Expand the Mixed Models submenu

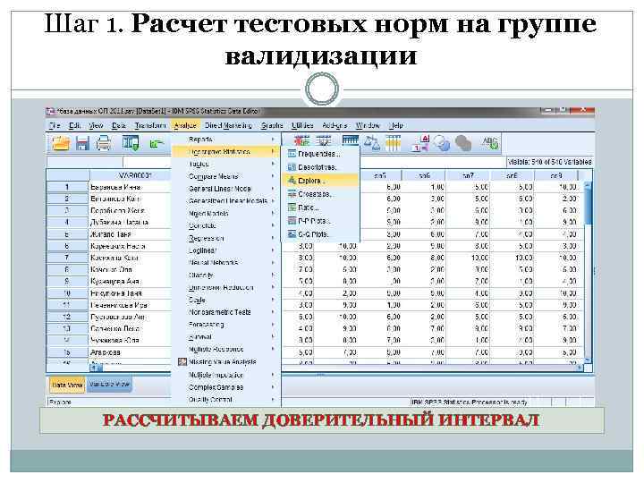pos(226,214)
